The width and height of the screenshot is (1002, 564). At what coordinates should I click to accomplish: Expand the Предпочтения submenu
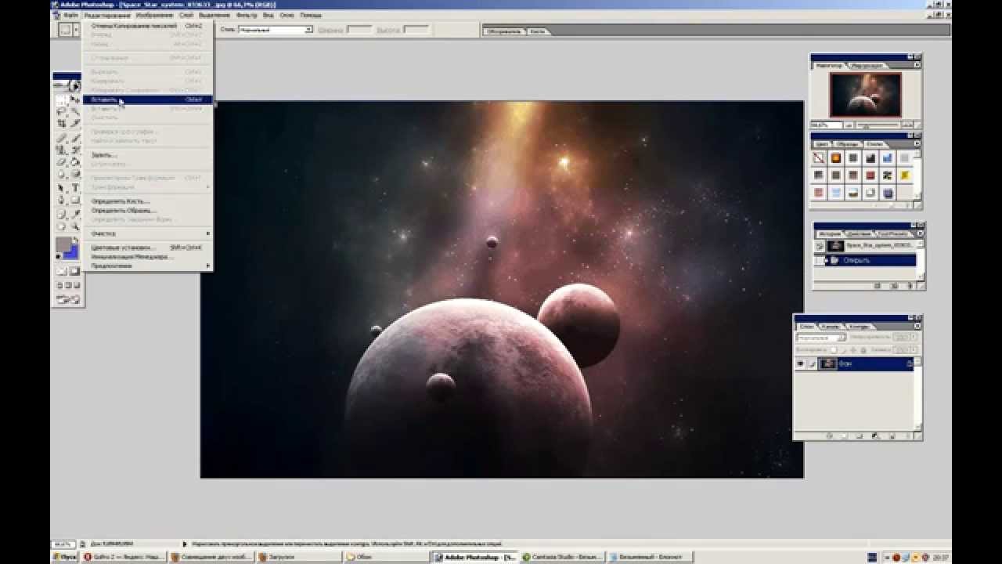pos(146,266)
